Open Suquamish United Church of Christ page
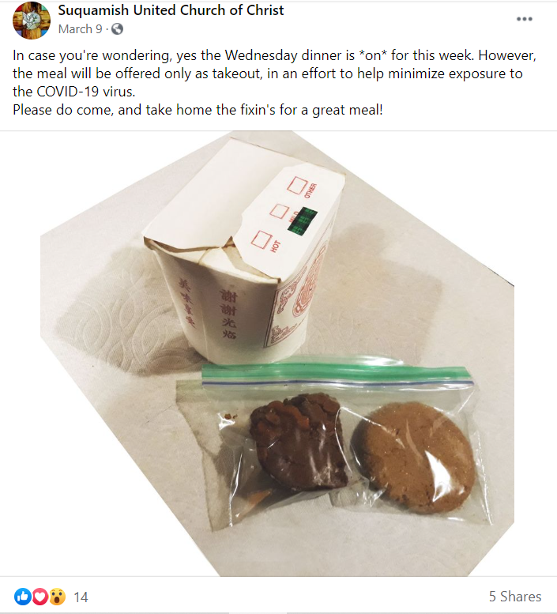 click(171, 10)
